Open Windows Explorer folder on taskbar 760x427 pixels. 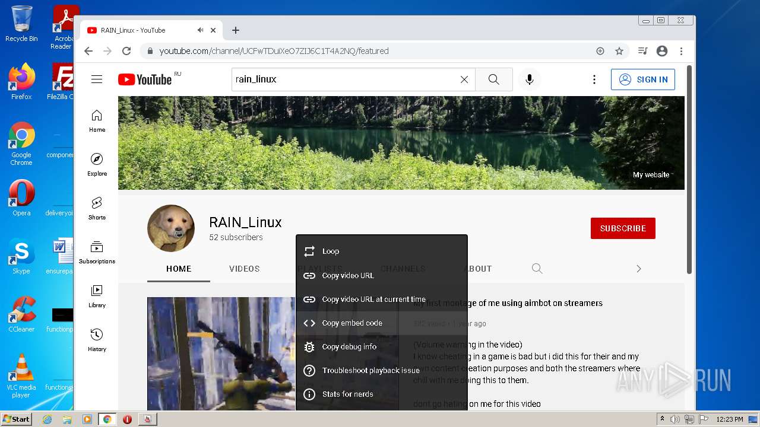pyautogui.click(x=67, y=419)
